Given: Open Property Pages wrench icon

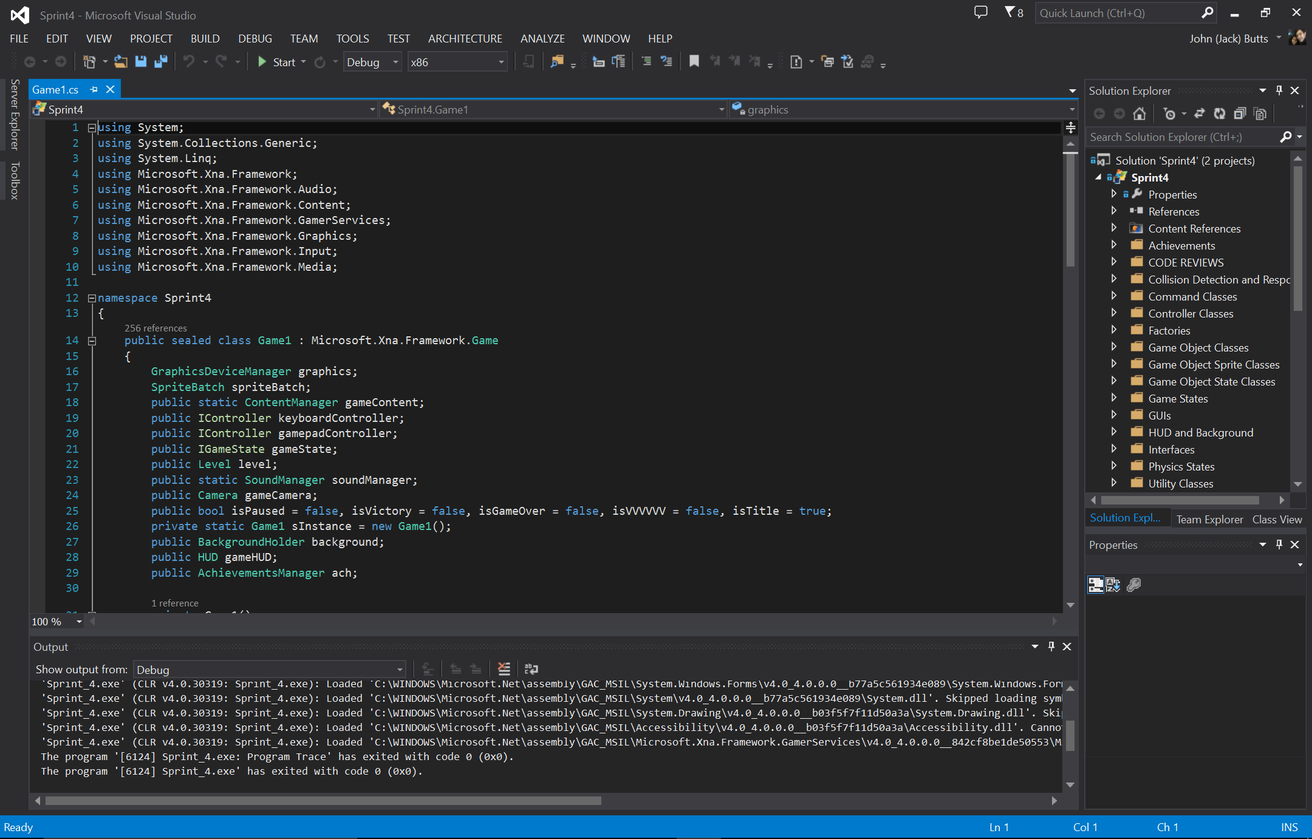Looking at the screenshot, I should click(1134, 585).
